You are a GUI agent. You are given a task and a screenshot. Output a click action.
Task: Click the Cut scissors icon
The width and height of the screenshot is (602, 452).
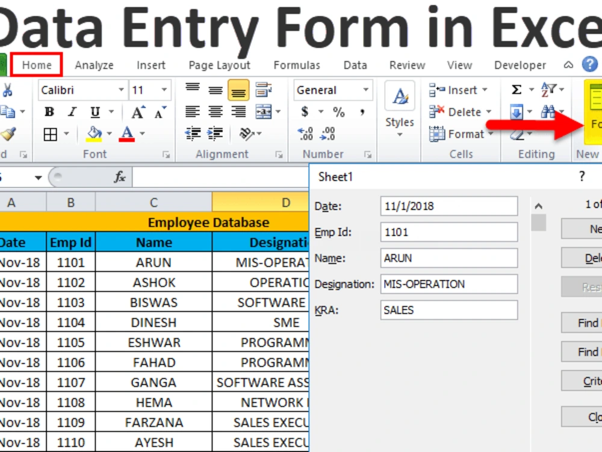coord(7,90)
